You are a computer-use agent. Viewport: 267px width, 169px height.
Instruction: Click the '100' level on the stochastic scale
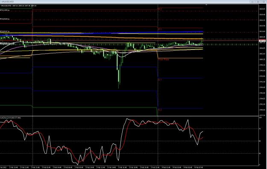click(x=260, y=118)
